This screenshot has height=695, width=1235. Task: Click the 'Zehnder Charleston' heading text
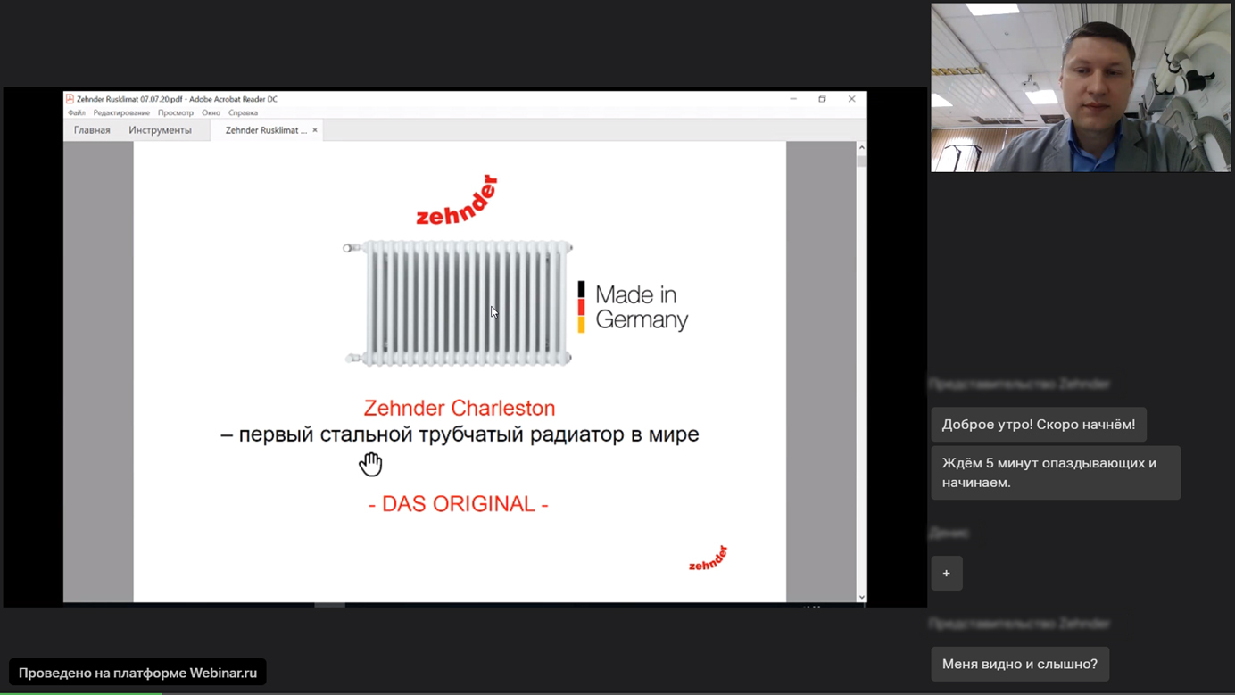460,408
